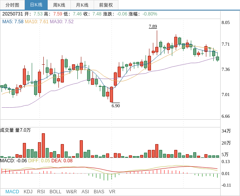The image size is (240, 196).
Task: Show the RSI indicator
Action: point(41,192)
